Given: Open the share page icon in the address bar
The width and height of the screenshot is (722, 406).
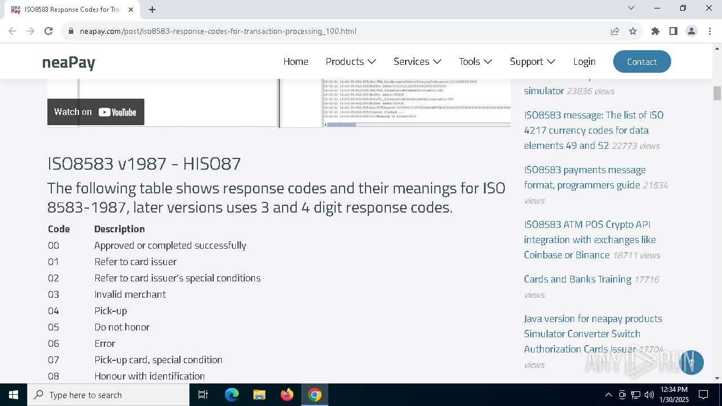Looking at the screenshot, I should pyautogui.click(x=615, y=31).
